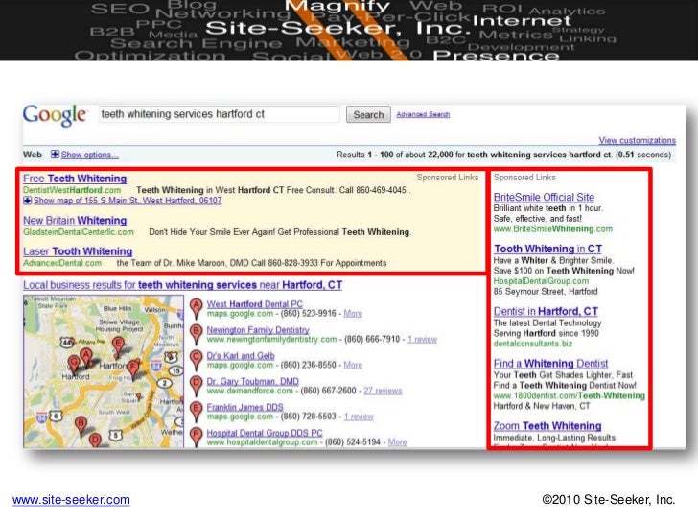Click map pin E on Hartford map

pyautogui.click(x=118, y=345)
